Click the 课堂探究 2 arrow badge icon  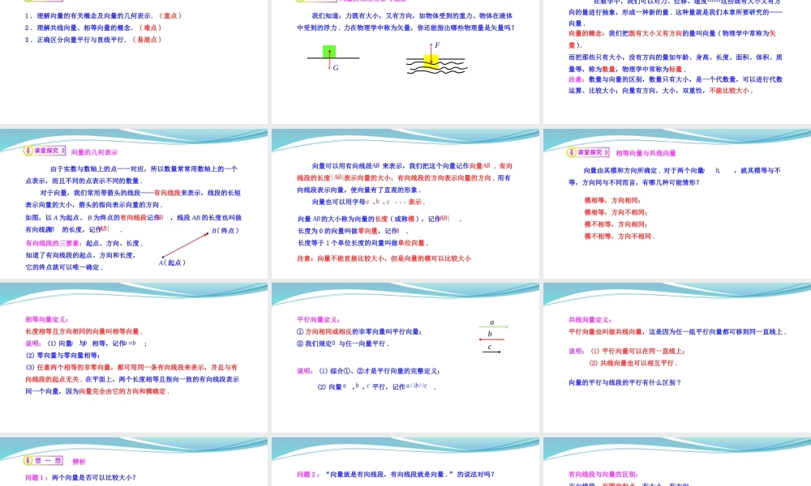point(27,151)
